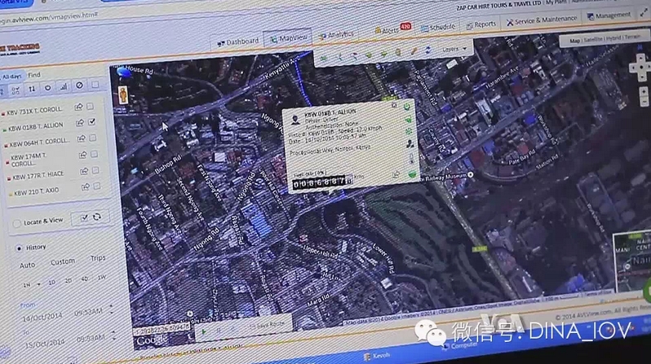Switch map to Satellite view
The width and height of the screenshot is (651, 364).
593,39
